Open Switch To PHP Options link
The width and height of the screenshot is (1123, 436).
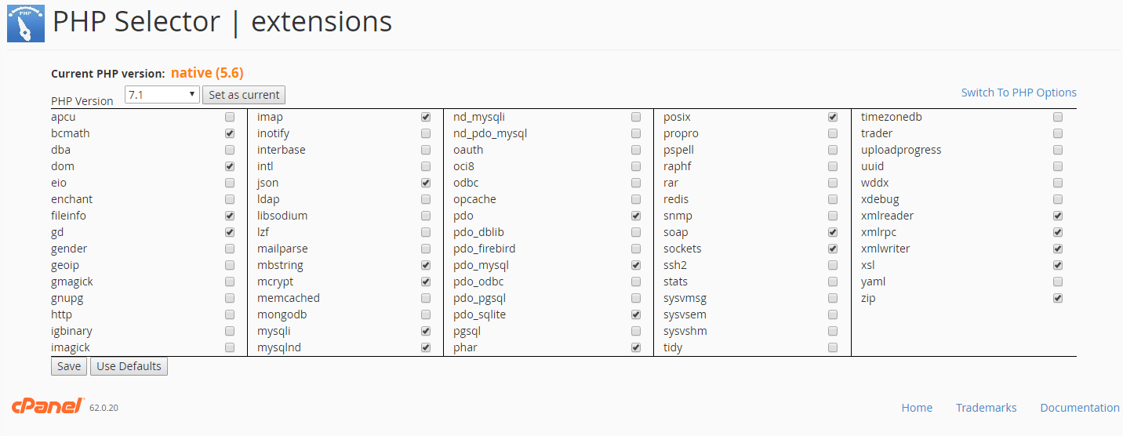click(x=1019, y=93)
